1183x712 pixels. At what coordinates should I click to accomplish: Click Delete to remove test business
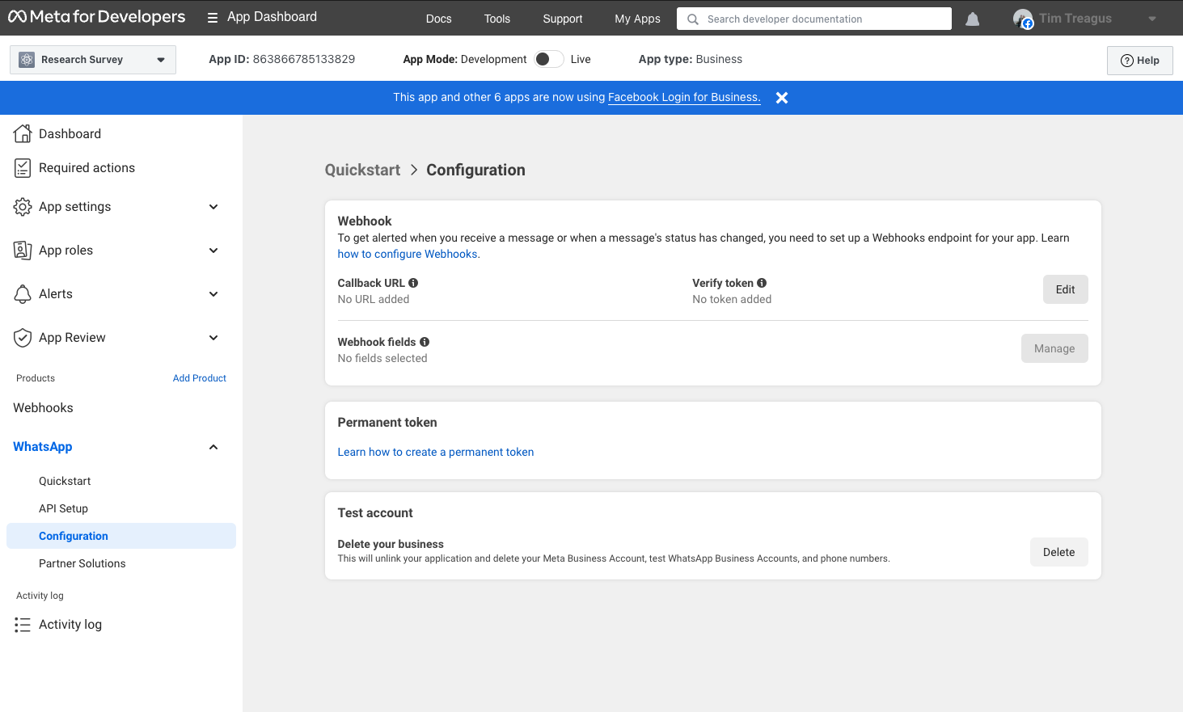click(1058, 552)
